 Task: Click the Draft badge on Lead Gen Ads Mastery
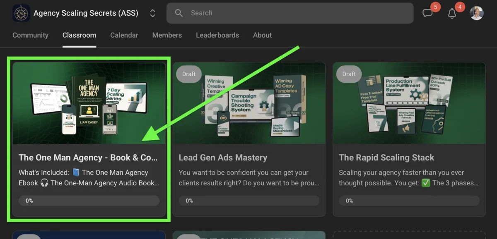(x=189, y=74)
